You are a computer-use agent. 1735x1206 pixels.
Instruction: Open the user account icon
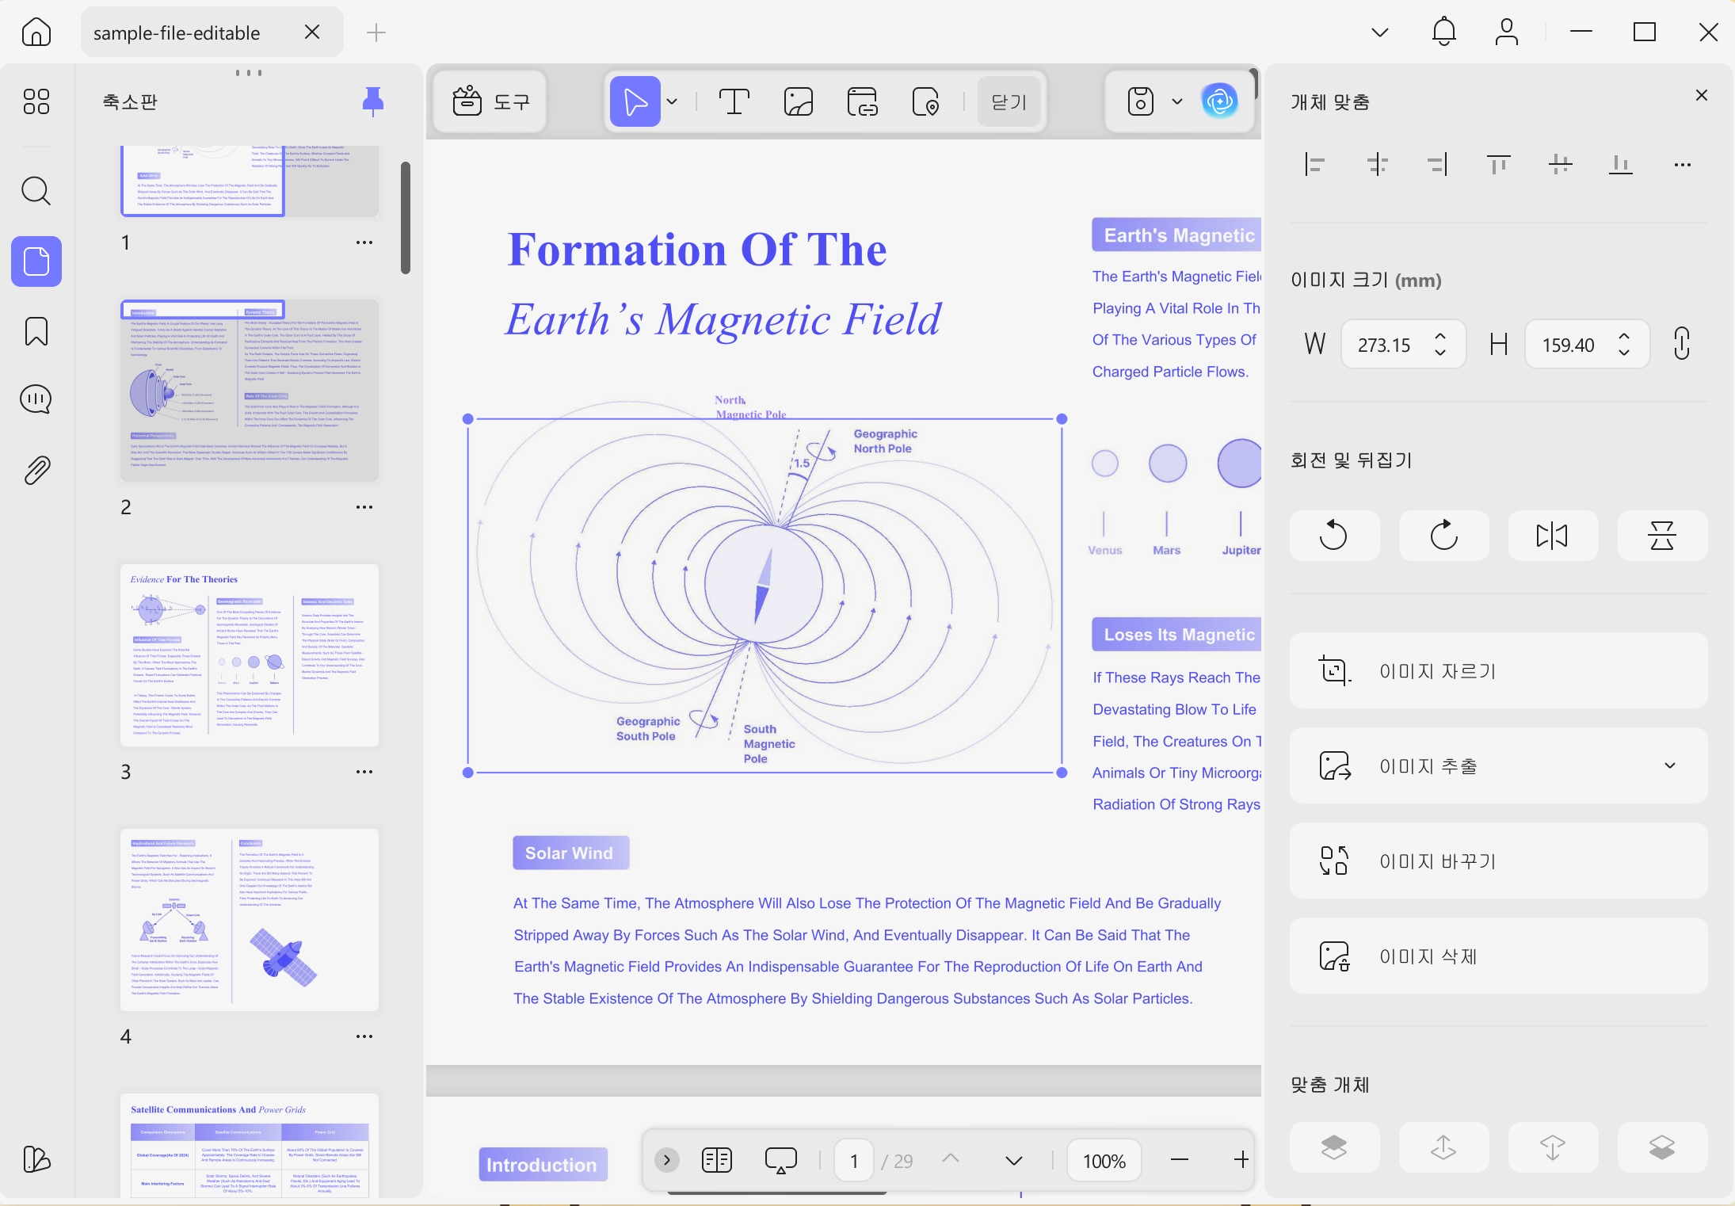(x=1506, y=32)
